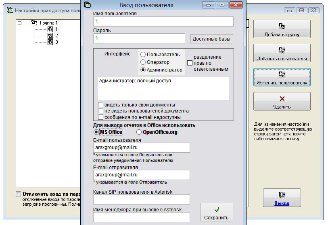Screen dimensions: 328x225
Task: Toggle Отключить вход по паролю checkbox
Action: click(19, 194)
